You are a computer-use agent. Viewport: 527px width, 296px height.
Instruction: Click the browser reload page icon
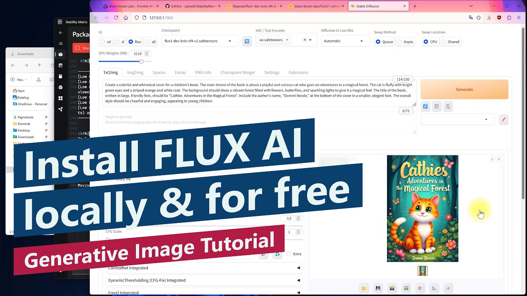(116, 18)
